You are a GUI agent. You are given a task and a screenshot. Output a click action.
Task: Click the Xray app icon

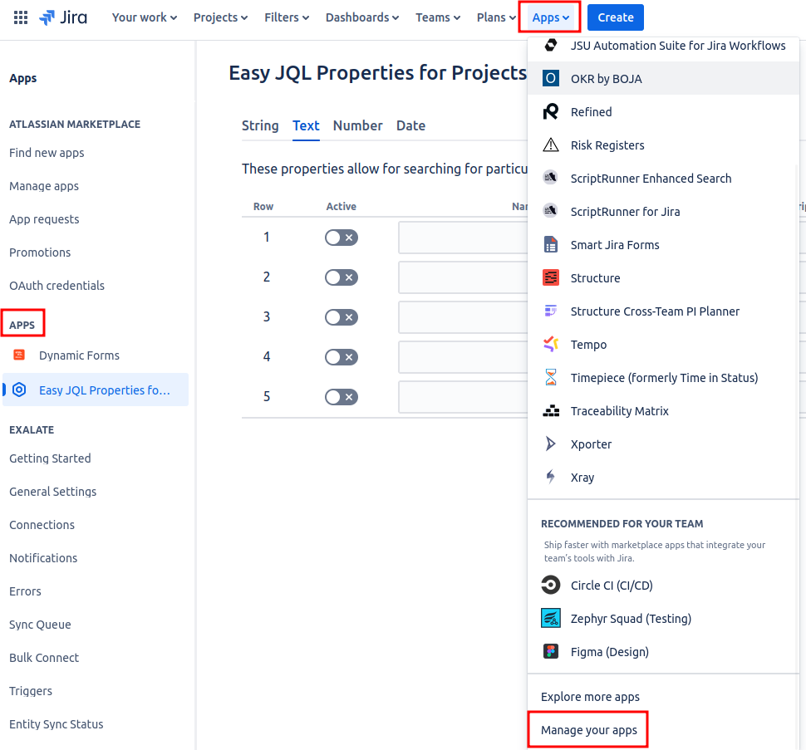pos(550,478)
